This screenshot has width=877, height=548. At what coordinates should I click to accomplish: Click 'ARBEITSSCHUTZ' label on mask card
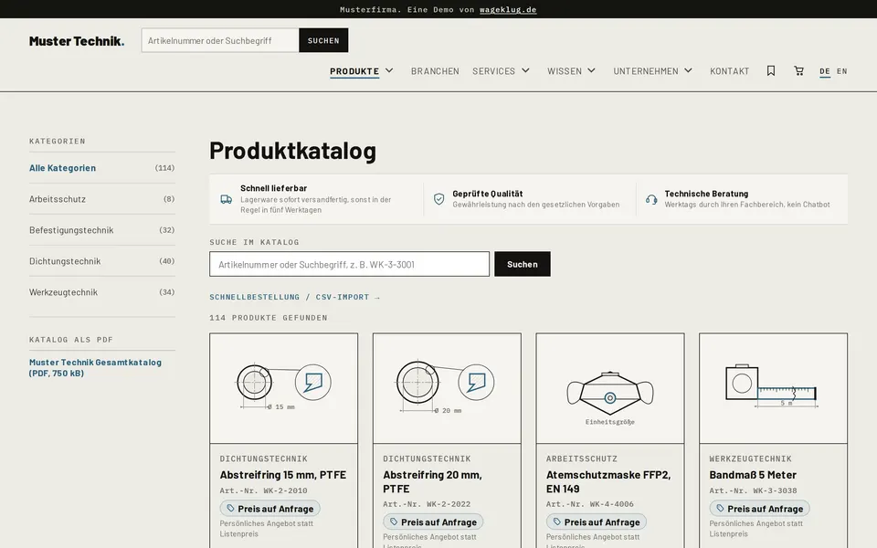pyautogui.click(x=582, y=458)
